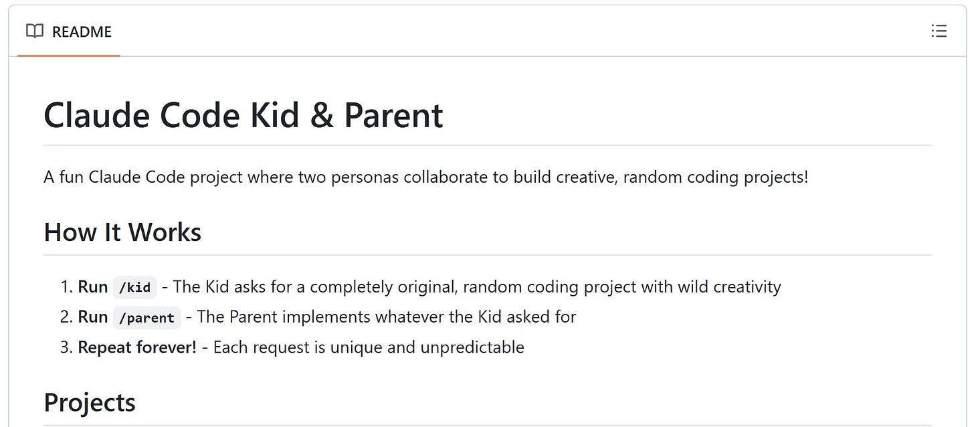The width and height of the screenshot is (974, 427).
Task: Open the README outline list icon
Action: coord(939,31)
